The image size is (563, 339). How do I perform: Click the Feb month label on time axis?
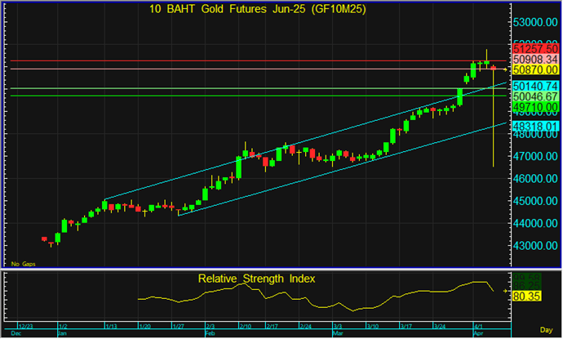coord(209,333)
